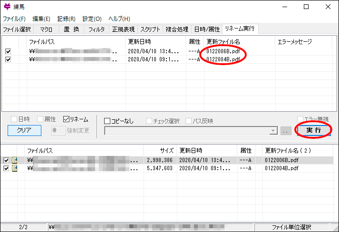
Task: Click upper list date 2020/04/10 13:4...
Action: pyautogui.click(x=153, y=51)
